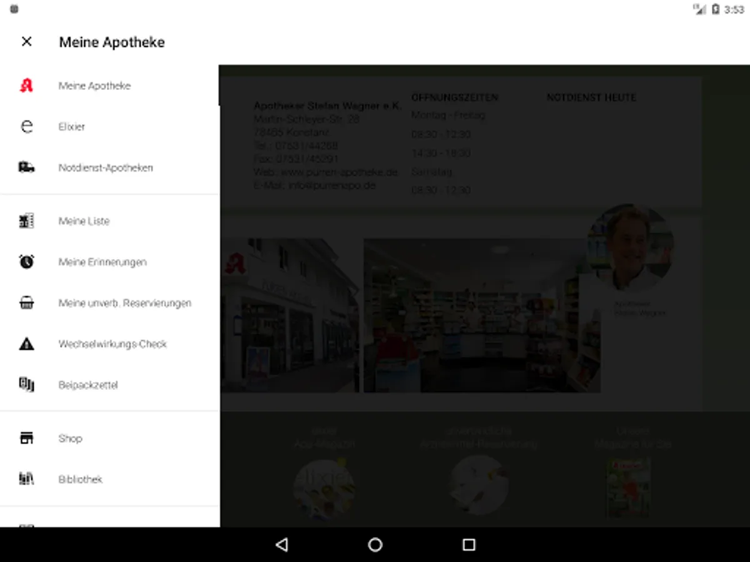
Task: Close the navigation drawer with X
Action: (26, 42)
